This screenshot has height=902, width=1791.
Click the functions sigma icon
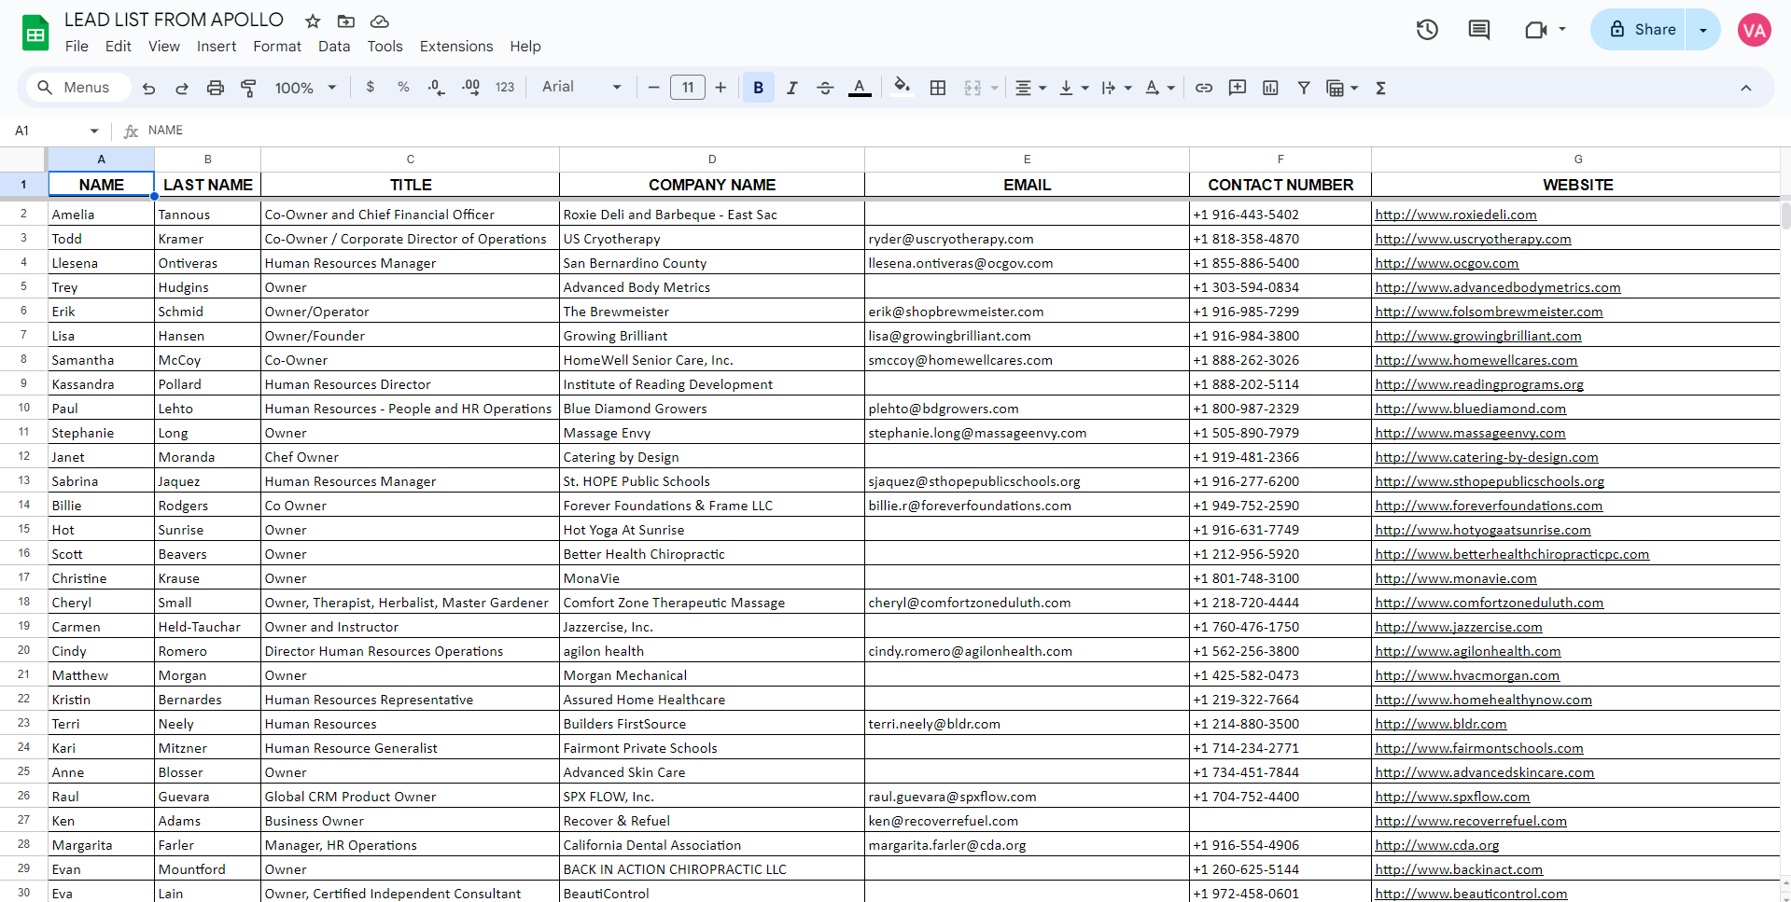(1380, 88)
